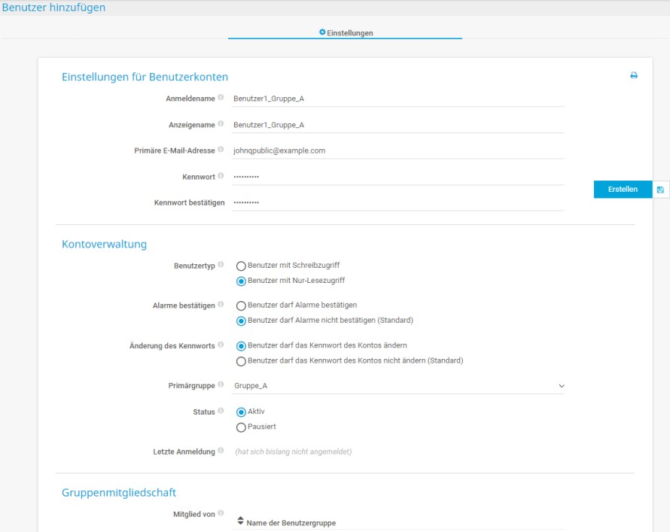Set the account status to Pausiert
Viewport: 670px width, 532px height.
click(x=241, y=427)
